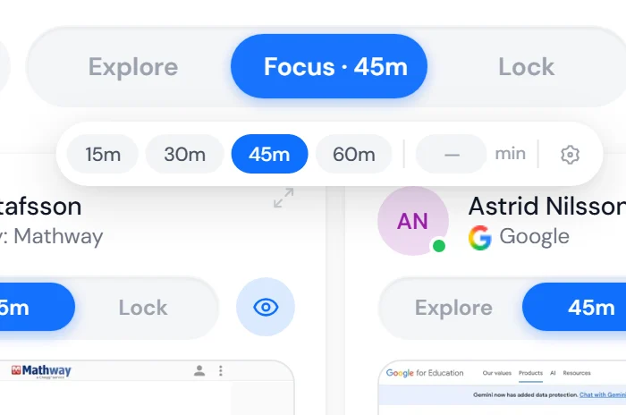Viewport: 626px width, 415px height.
Task: Click AI in Google for Education nav
Action: click(553, 373)
